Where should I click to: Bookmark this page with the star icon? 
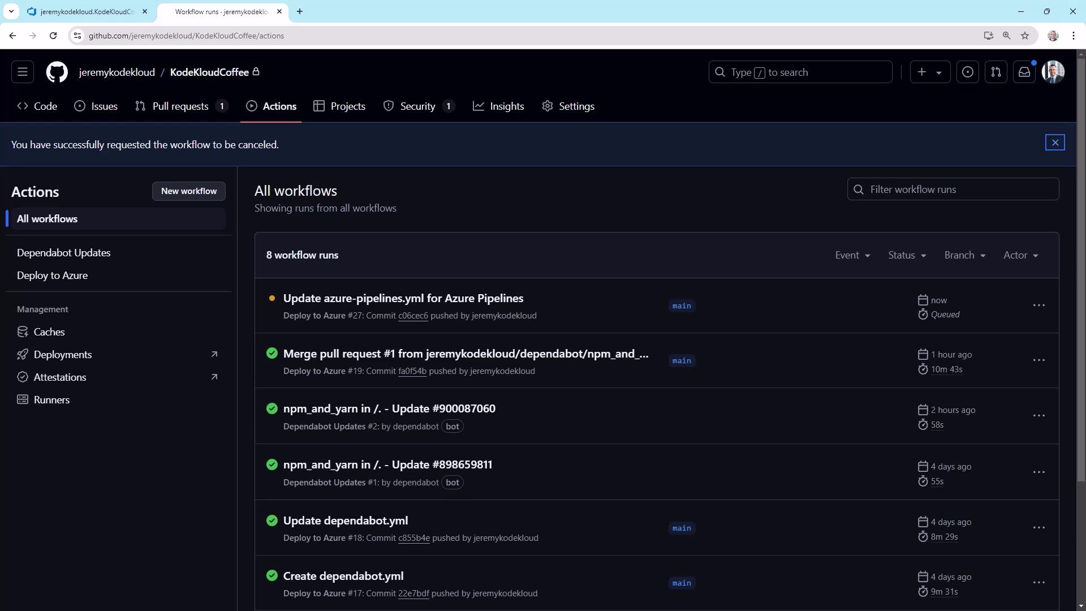tap(1025, 36)
